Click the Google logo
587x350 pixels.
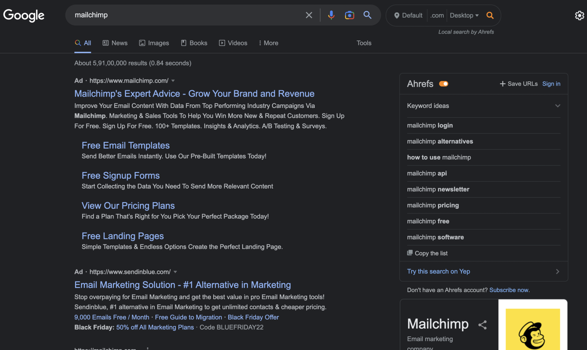pos(24,16)
